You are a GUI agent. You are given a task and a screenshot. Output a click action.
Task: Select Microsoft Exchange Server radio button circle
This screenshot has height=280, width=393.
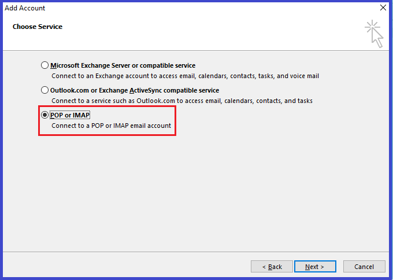click(x=45, y=65)
